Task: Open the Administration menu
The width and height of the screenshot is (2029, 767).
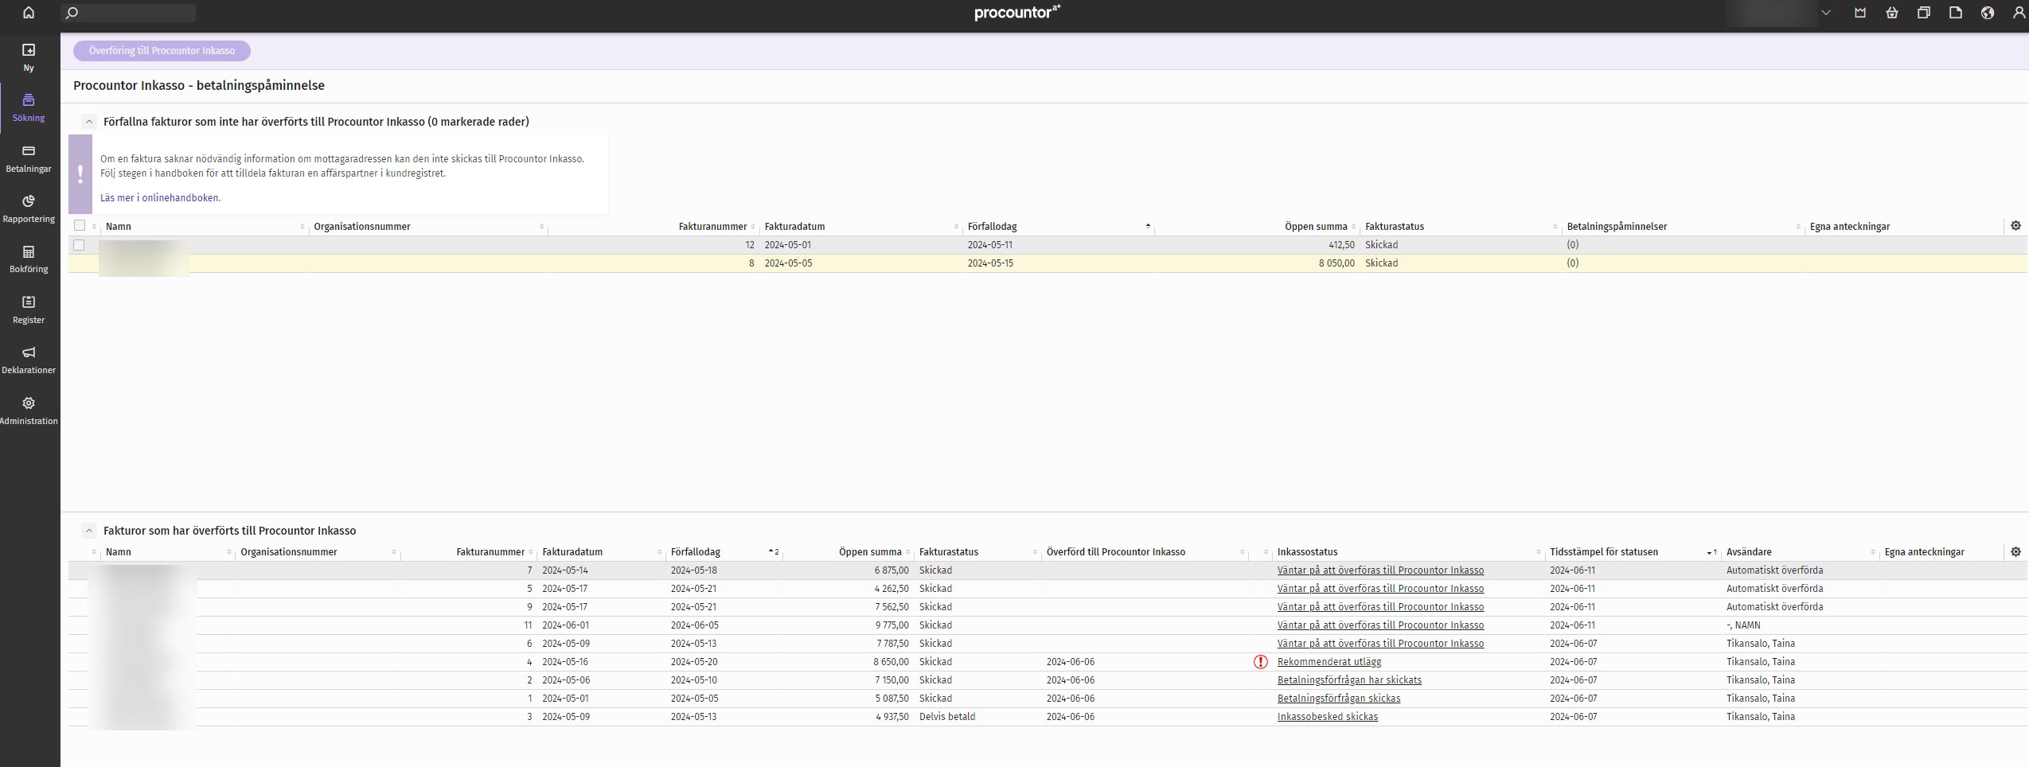Action: [29, 411]
